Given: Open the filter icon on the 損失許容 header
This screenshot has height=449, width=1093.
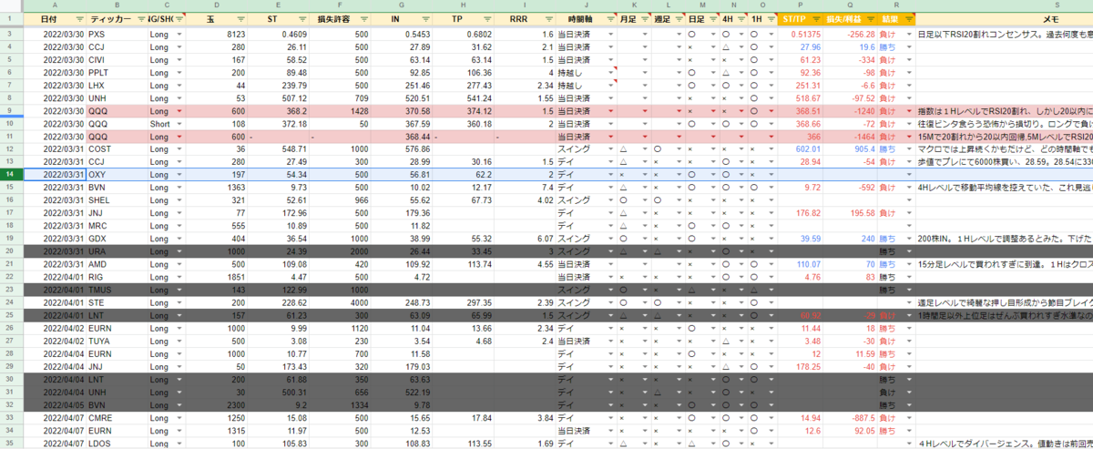Looking at the screenshot, I should click(363, 19).
